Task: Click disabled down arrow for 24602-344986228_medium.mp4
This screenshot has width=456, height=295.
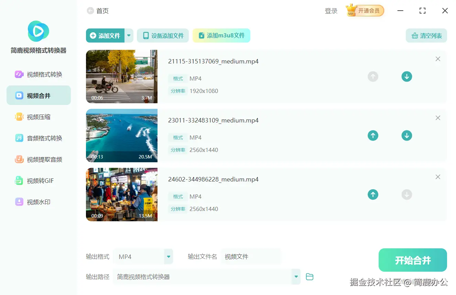Action: click(x=407, y=194)
